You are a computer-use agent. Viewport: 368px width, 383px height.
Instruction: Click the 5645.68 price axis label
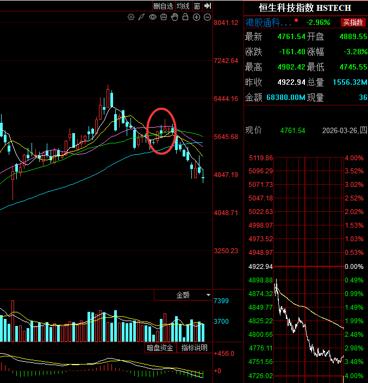[x=226, y=137]
